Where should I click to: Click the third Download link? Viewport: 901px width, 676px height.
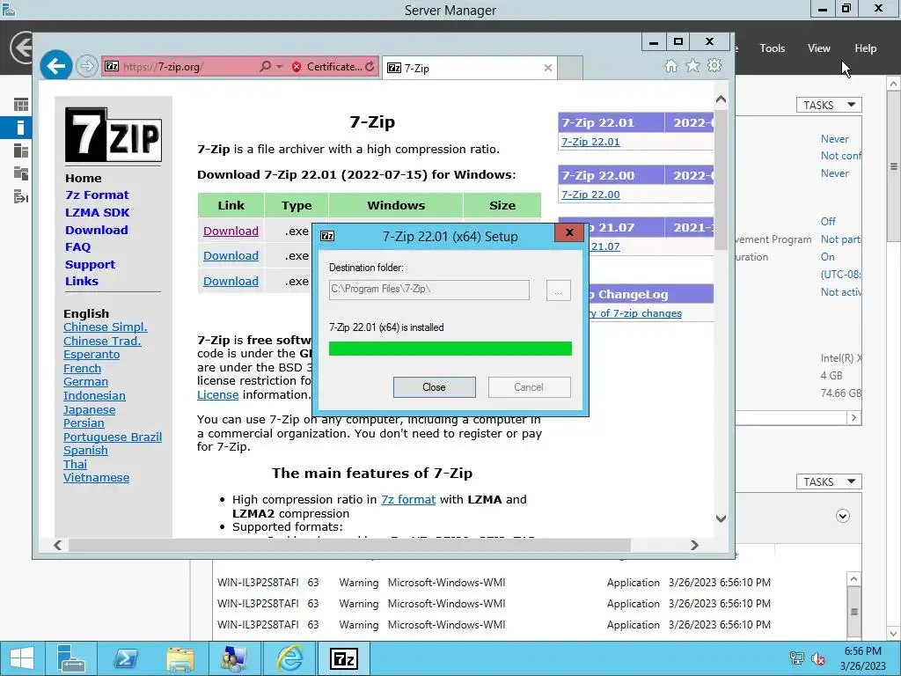pos(231,281)
